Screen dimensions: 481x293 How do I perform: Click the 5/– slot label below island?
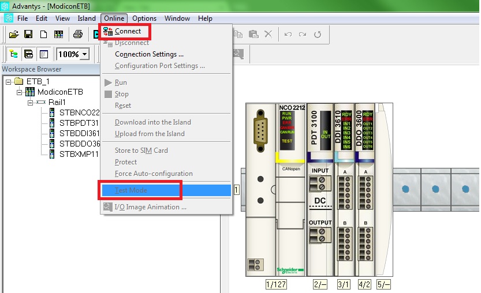click(x=383, y=284)
